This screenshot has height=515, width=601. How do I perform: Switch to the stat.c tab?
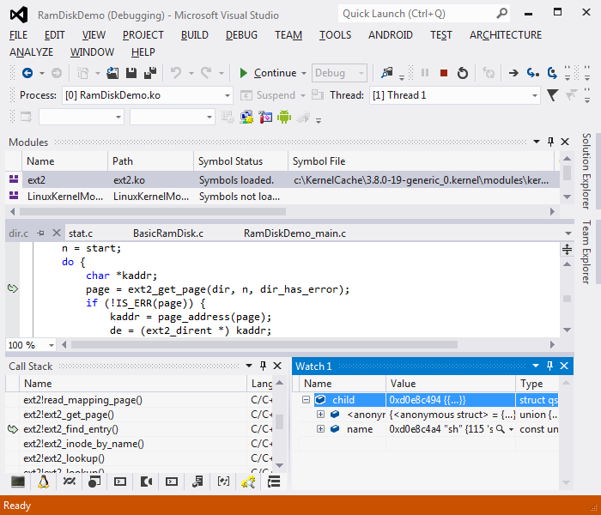pos(81,233)
